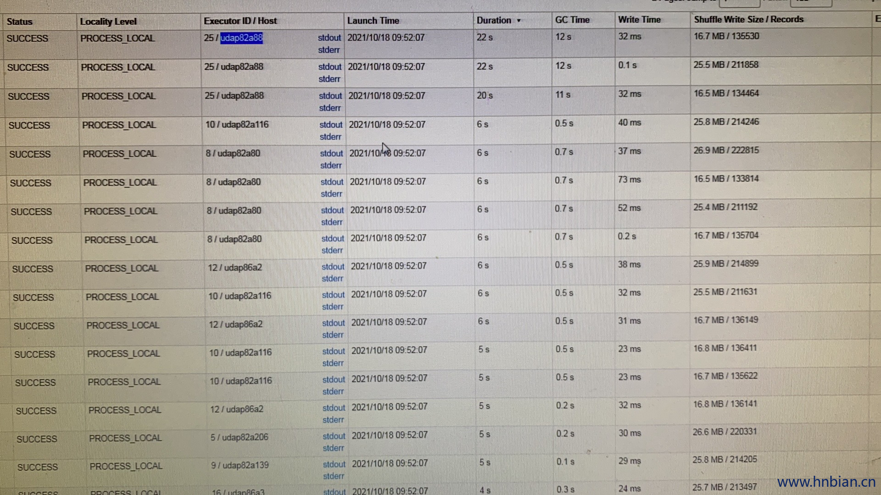Open stdout for the 5 / udap82a206 row
881x495 pixels.
point(334,436)
